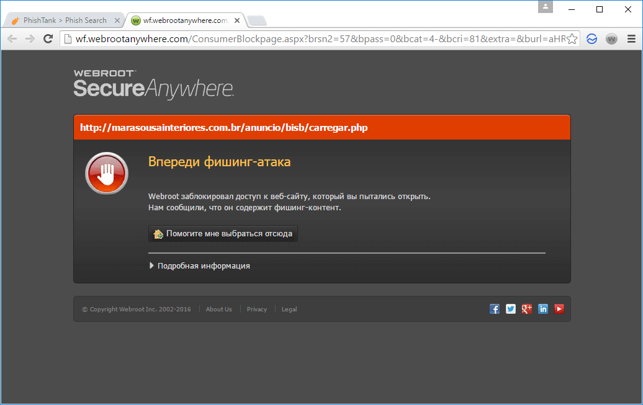Click the Webroot extension icon in the toolbar
This screenshot has width=643, height=405.
point(611,38)
